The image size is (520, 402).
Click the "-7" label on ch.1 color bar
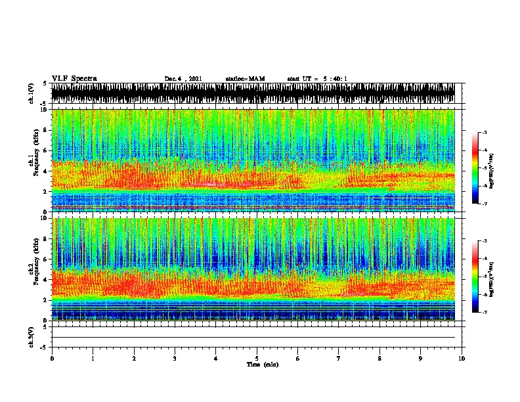point(484,204)
